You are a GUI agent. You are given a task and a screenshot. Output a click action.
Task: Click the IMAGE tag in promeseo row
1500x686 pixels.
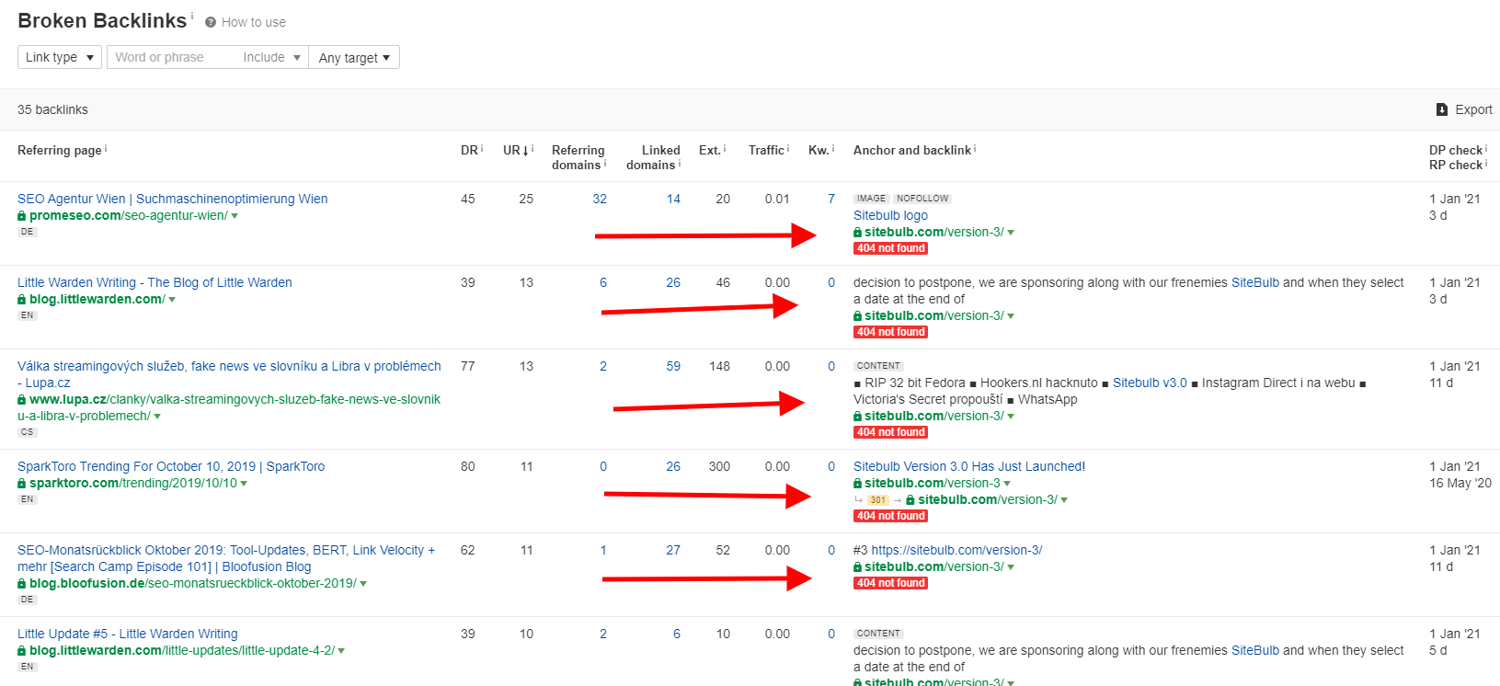(x=872, y=199)
